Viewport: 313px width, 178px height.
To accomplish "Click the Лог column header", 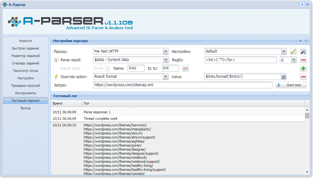I will point(193,103).
